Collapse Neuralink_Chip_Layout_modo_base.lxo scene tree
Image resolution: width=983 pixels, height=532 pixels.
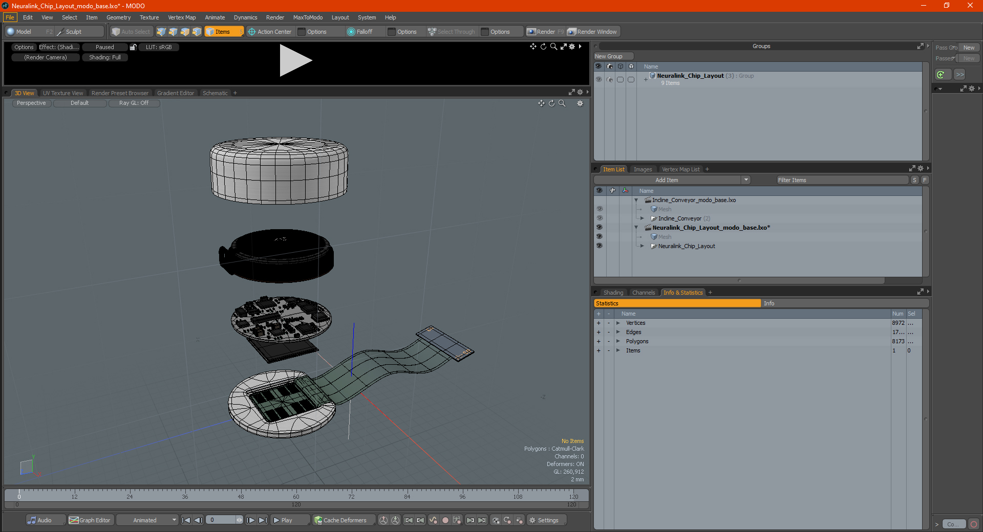click(636, 228)
